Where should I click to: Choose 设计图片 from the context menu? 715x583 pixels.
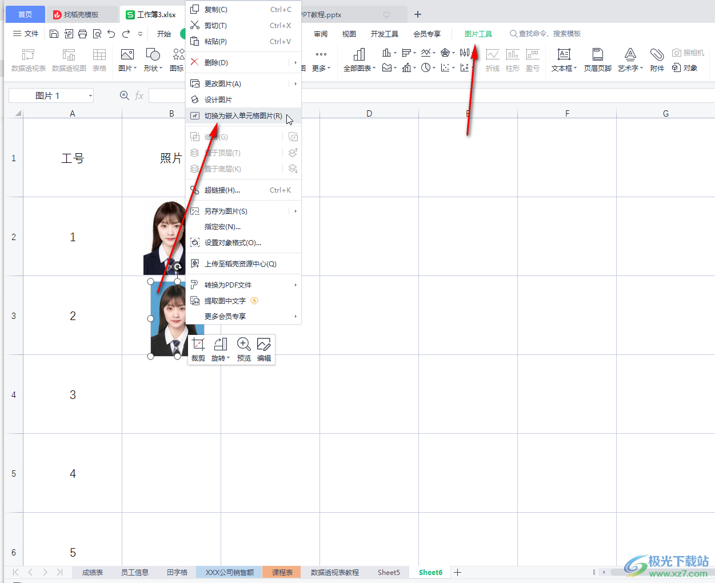pyautogui.click(x=243, y=99)
